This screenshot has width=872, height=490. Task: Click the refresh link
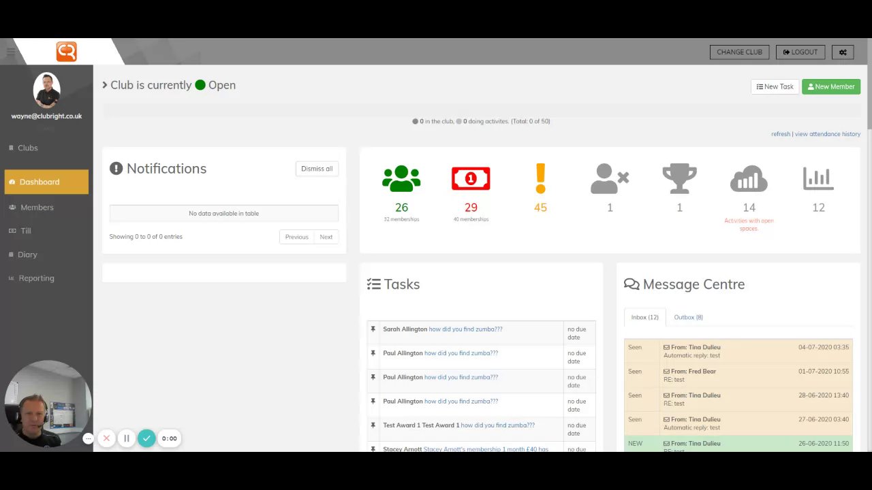[781, 134]
